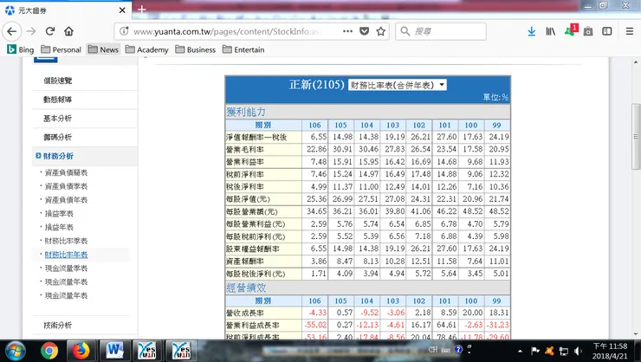641x362 pixels.
Task: Open the 財務比率季表 link
Action: 66,241
